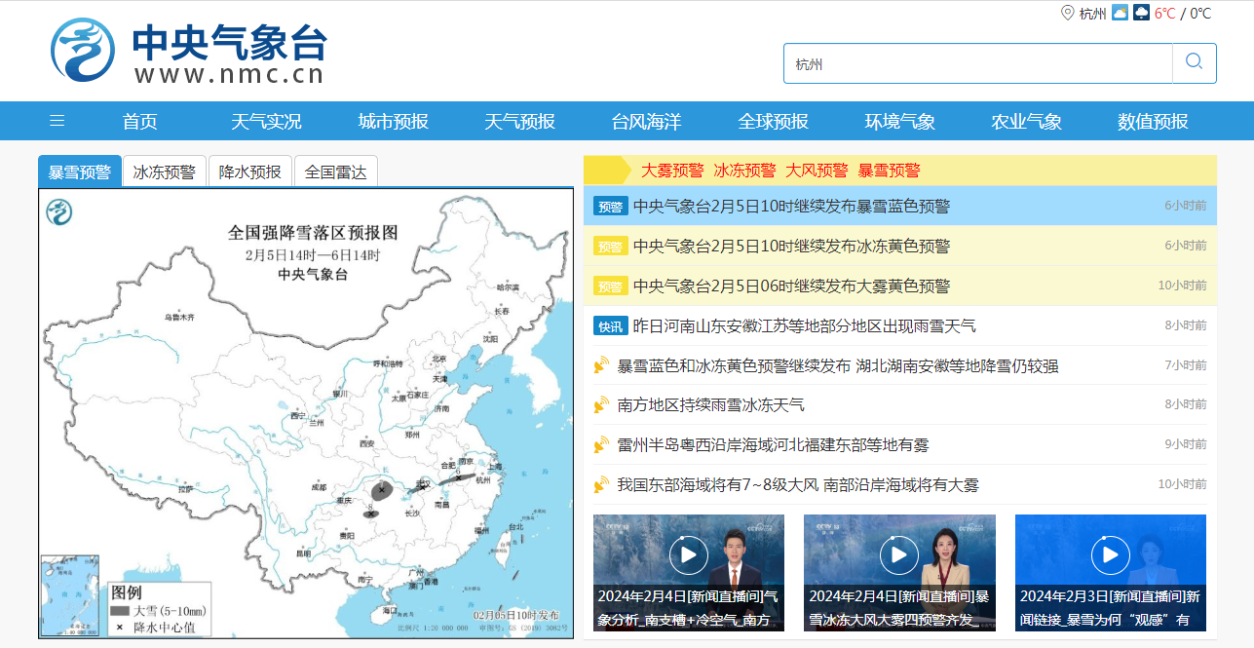Click the speaker icon beside 南方地区持续雨雪冰冻天气

(601, 404)
